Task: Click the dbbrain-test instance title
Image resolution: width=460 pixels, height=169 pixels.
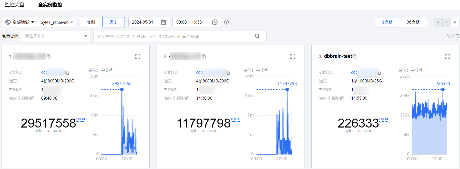Action: pos(338,56)
